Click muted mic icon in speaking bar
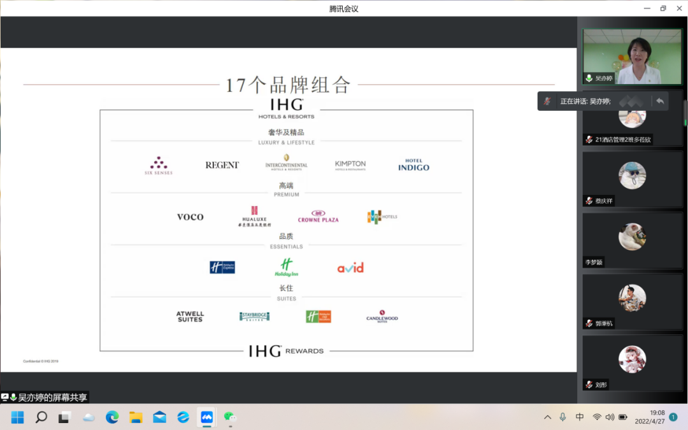688x430 pixels. 547,101
